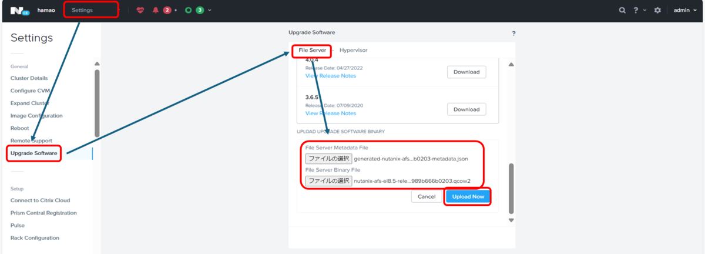
Task: Click the Nutanix CE logo
Action: [19, 10]
